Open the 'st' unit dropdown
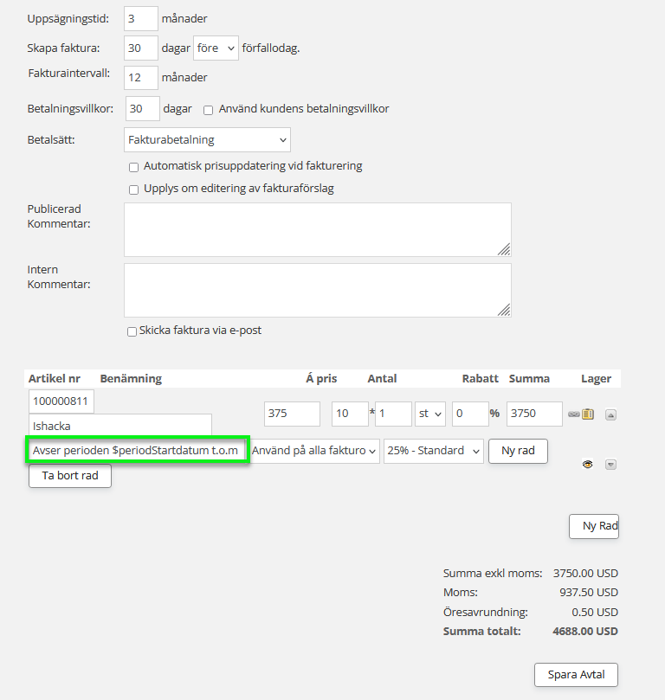Image resolution: width=665 pixels, height=700 pixels. click(430, 414)
